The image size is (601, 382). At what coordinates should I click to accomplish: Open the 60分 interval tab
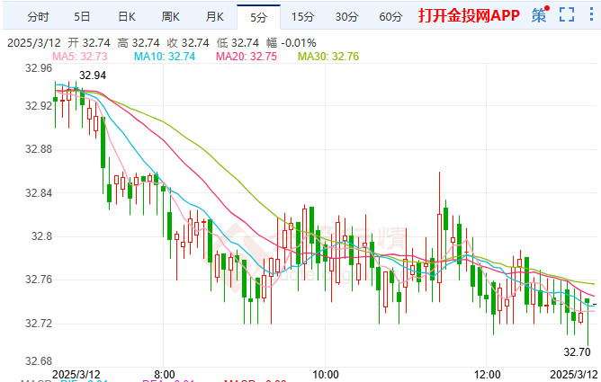pos(390,17)
